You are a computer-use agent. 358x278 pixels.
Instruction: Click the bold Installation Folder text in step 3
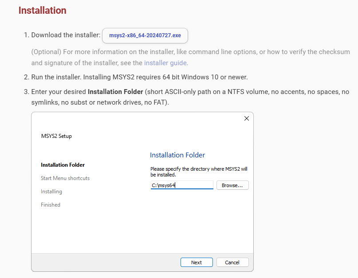coord(115,92)
